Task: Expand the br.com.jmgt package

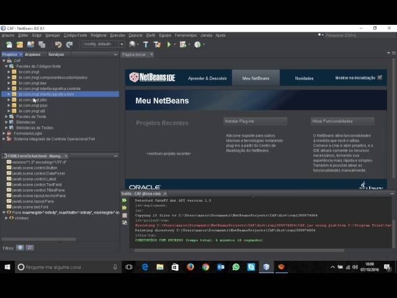Action: click(x=9, y=72)
